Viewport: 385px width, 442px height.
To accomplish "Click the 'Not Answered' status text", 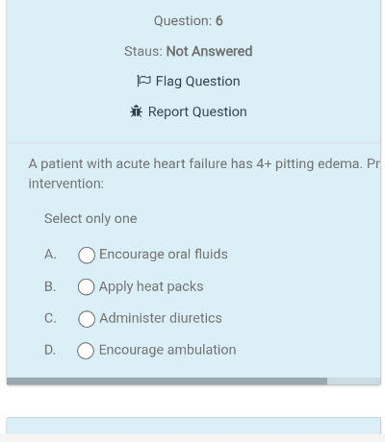I will click(x=209, y=51).
